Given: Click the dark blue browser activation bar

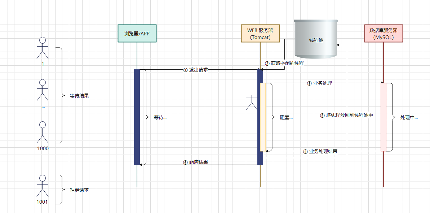Looking at the screenshot, I should pos(137,117).
